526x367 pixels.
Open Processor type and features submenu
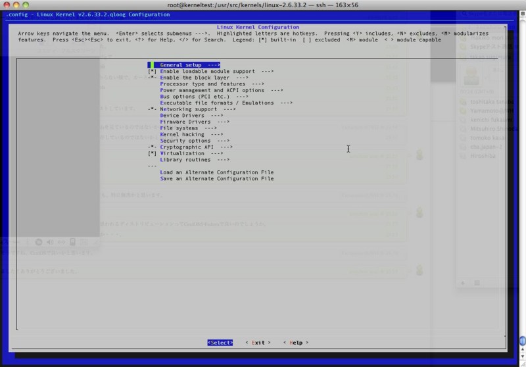click(x=212, y=84)
